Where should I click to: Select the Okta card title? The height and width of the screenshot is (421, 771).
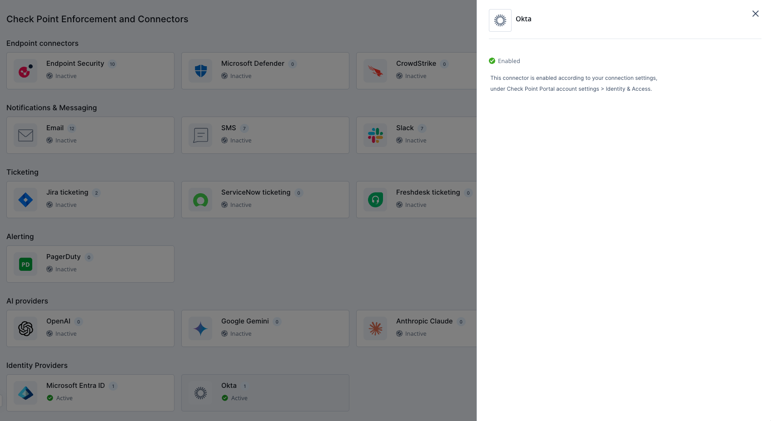click(229, 386)
